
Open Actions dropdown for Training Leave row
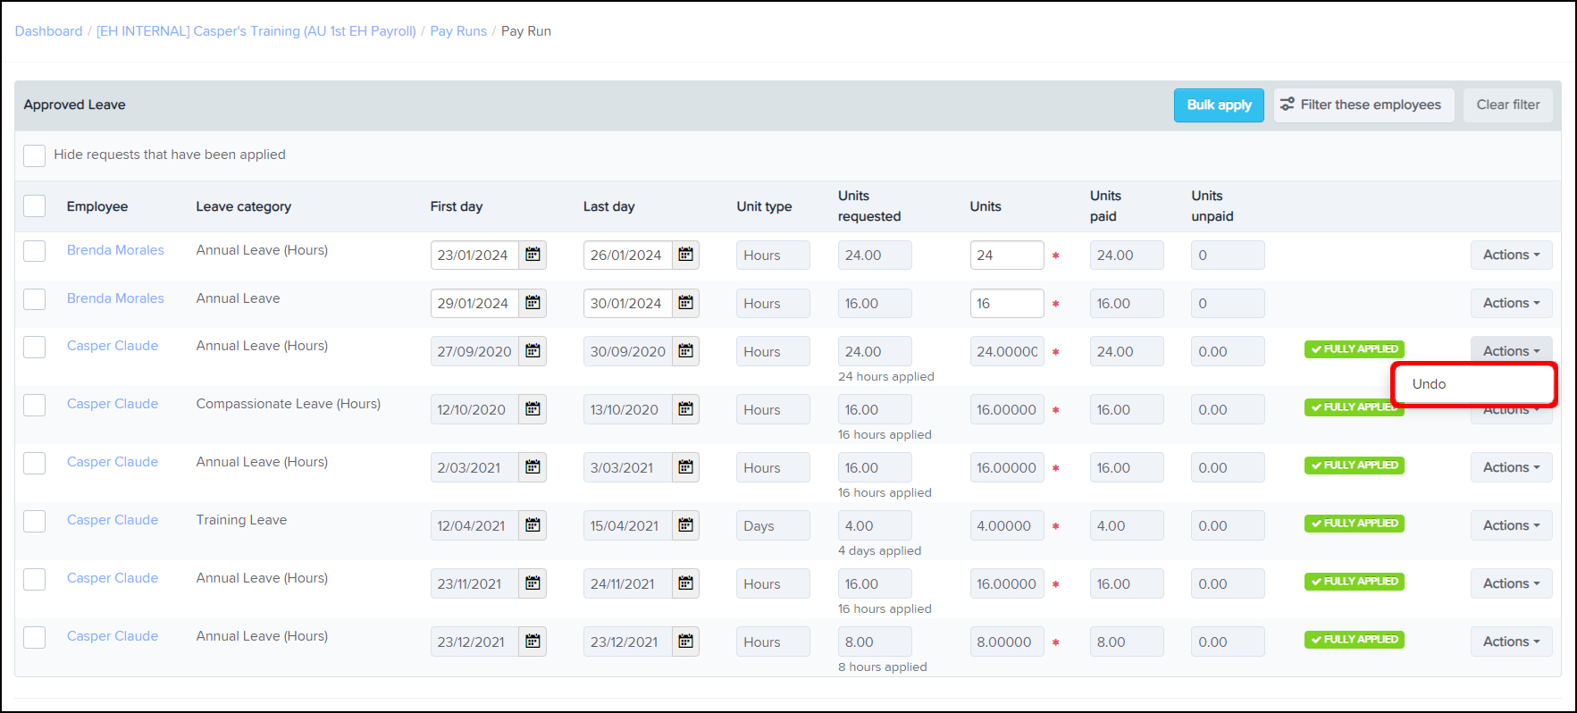tap(1510, 525)
